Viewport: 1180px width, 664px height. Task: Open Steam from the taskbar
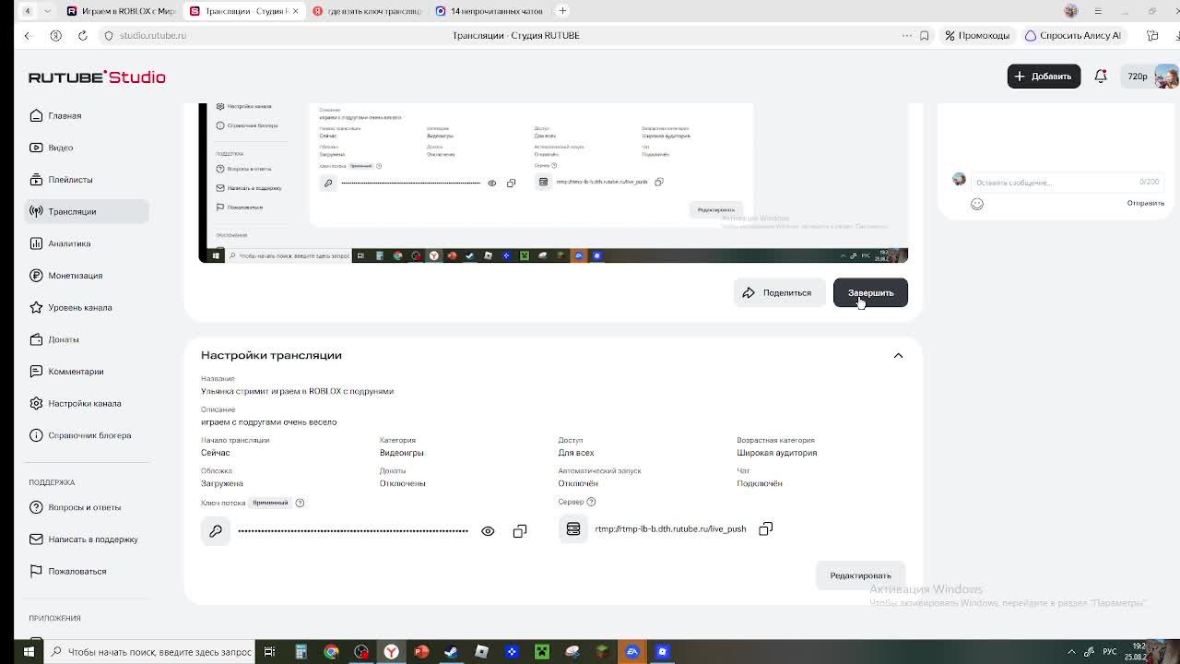pos(451,652)
